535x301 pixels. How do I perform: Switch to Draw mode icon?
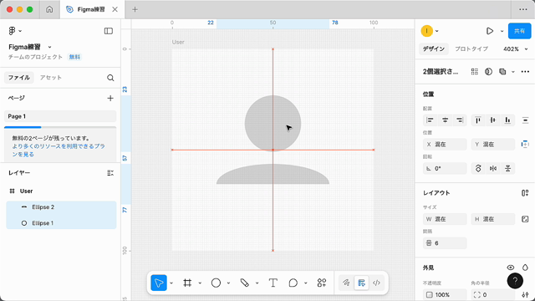(346, 283)
